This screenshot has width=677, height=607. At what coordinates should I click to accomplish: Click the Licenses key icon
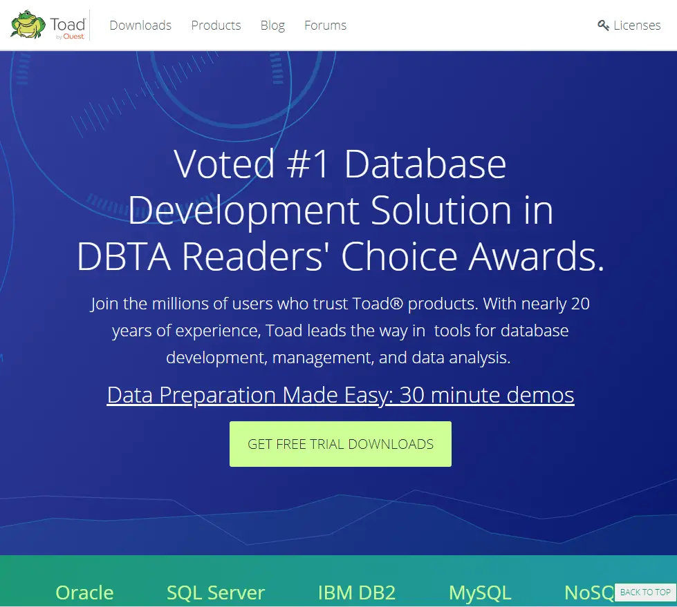tap(603, 26)
